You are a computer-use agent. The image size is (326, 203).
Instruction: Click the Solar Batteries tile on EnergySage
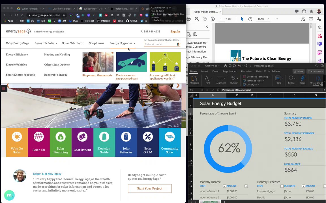(126, 142)
